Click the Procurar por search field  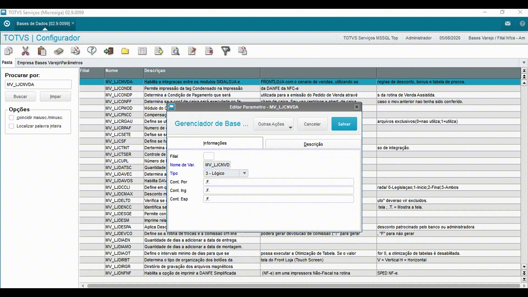pyautogui.click(x=38, y=84)
